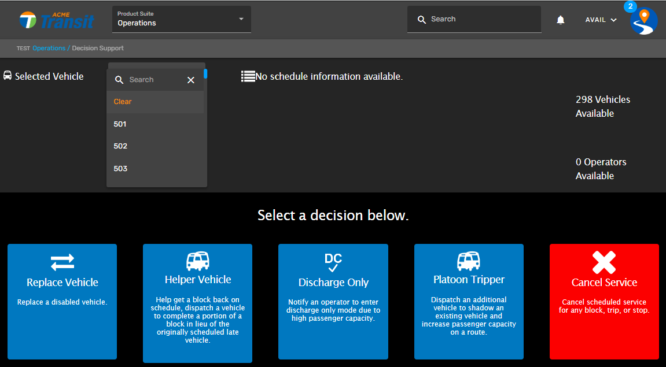Open the Product Suite Operations dropdown

pyautogui.click(x=182, y=19)
